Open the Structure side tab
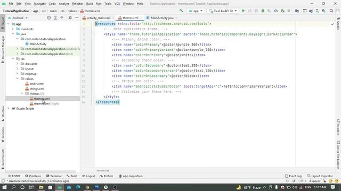 (x=3, y=113)
